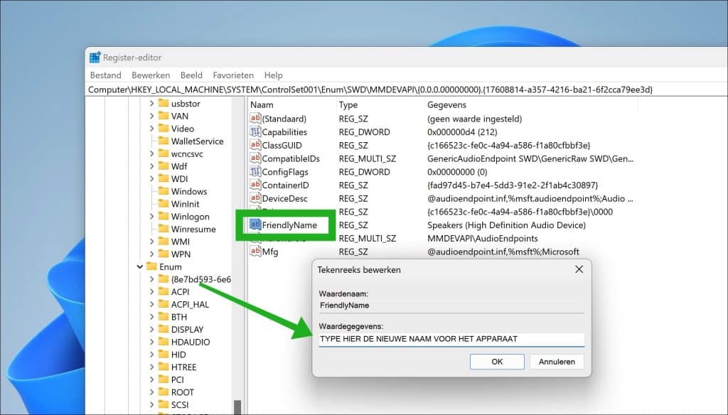Viewport: 728px width, 415px height.
Task: Click the Register-editor app icon in title bar
Action: click(95, 57)
